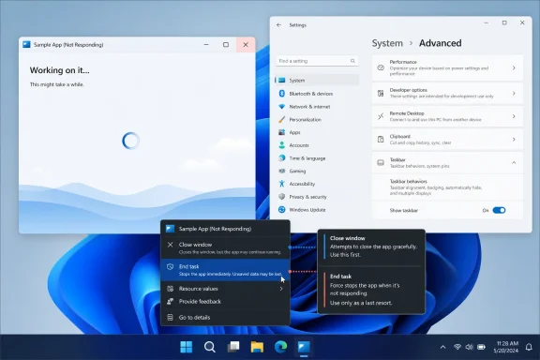Click the Sample App loading spinner

click(130, 141)
